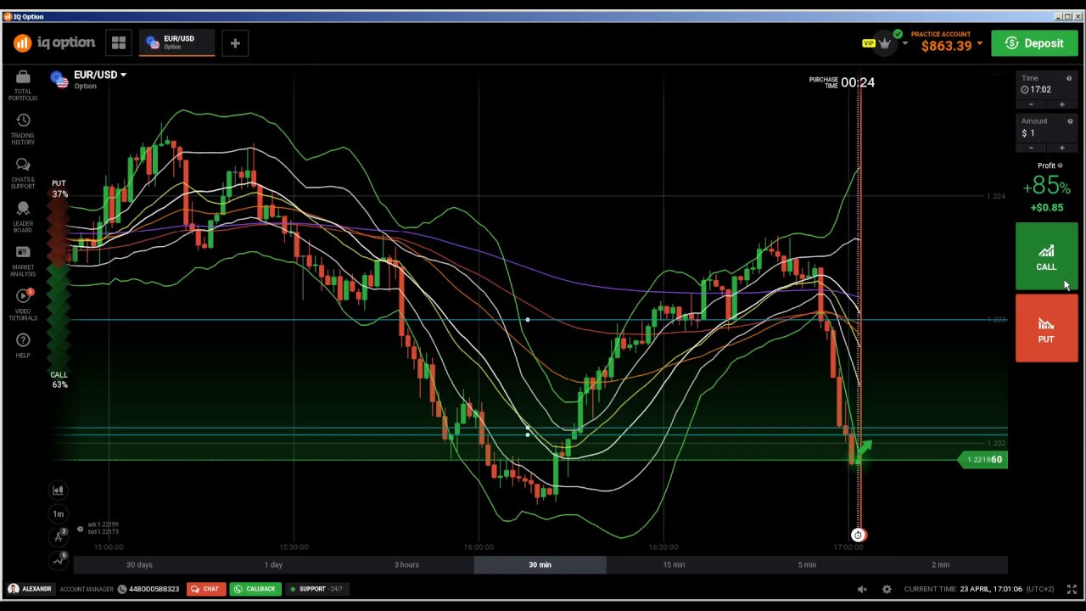Expand the Practice Account balance dropdown

click(980, 43)
